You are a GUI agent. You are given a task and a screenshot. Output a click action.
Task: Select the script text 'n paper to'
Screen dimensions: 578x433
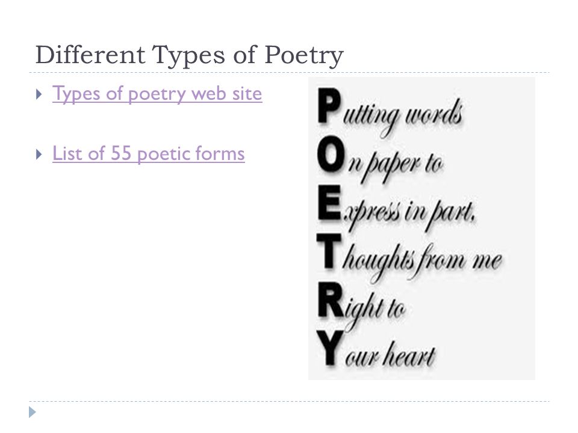click(395, 166)
